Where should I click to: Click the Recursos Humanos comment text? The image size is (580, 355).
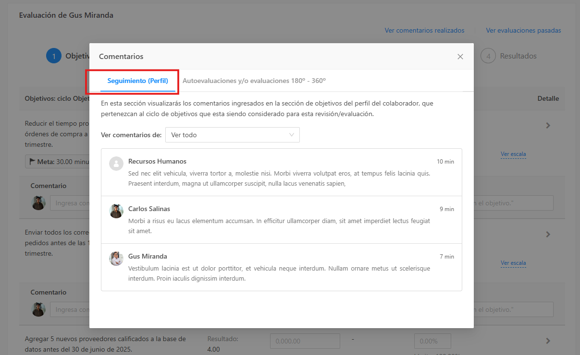tap(279, 178)
